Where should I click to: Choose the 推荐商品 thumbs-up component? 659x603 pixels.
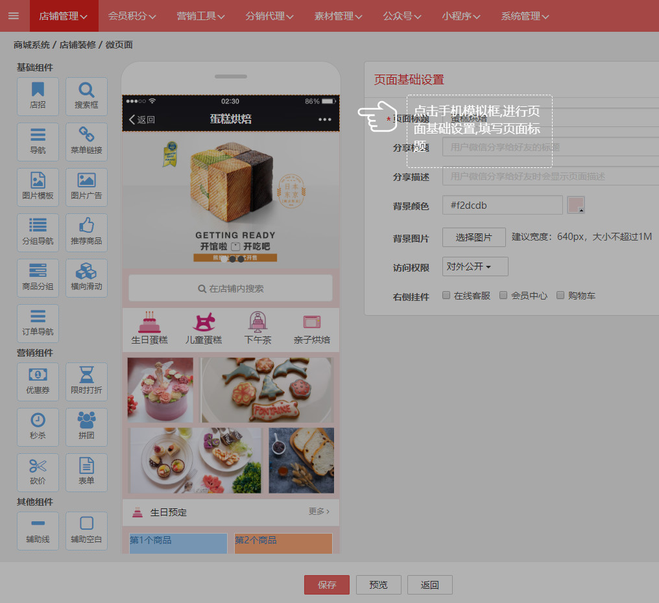(x=86, y=233)
